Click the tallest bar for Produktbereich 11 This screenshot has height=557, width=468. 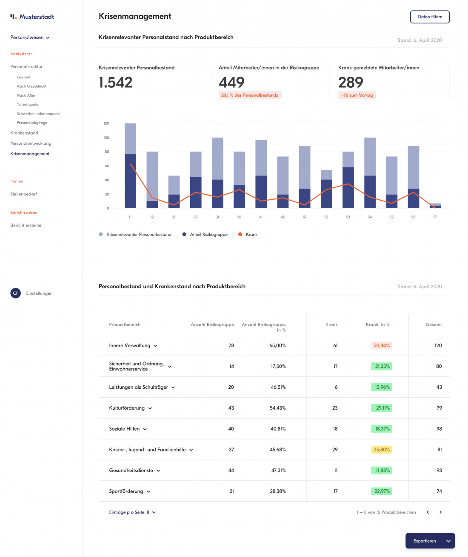(130, 166)
